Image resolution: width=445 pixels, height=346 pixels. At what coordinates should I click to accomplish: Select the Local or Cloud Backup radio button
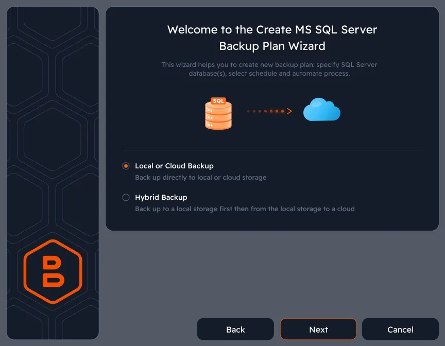[126, 166]
